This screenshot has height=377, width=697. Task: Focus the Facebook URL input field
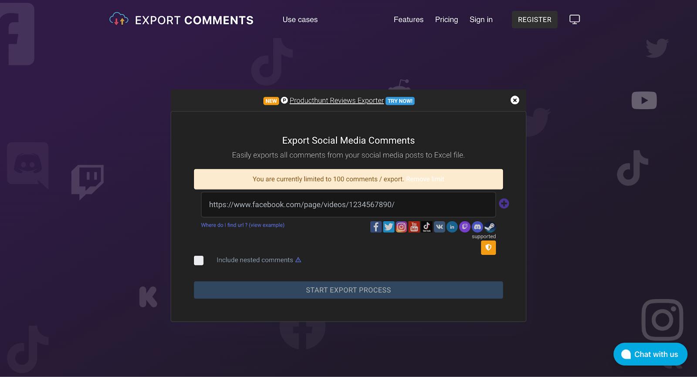(x=348, y=205)
